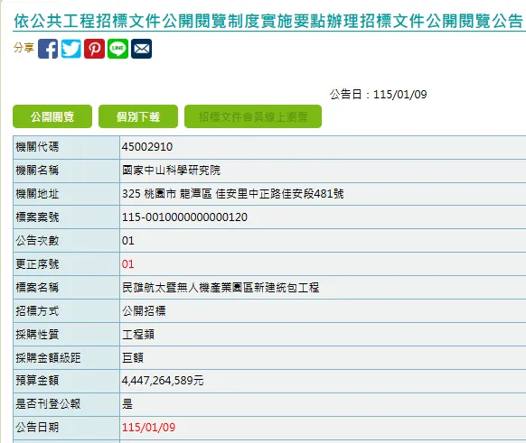
Task: Select agency code value 45002910
Action: coord(147,147)
